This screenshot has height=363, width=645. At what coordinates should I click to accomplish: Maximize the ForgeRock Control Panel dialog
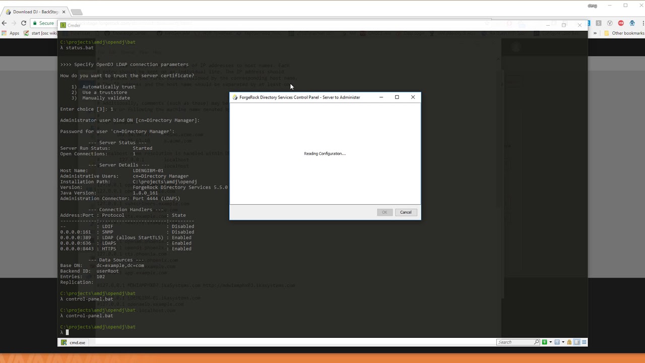pos(397,97)
